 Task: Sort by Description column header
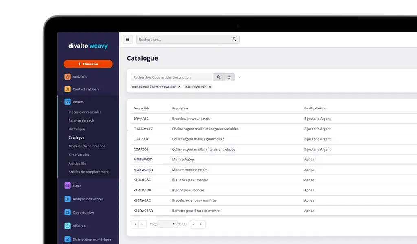pos(180,108)
